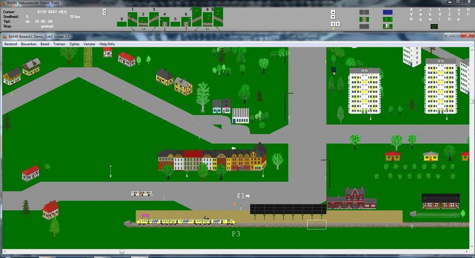Select the empty green tile 0
The image size is (475, 258).
coord(121,23)
